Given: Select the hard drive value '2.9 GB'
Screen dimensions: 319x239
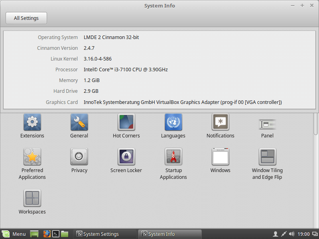Looking at the screenshot, I should (91, 91).
